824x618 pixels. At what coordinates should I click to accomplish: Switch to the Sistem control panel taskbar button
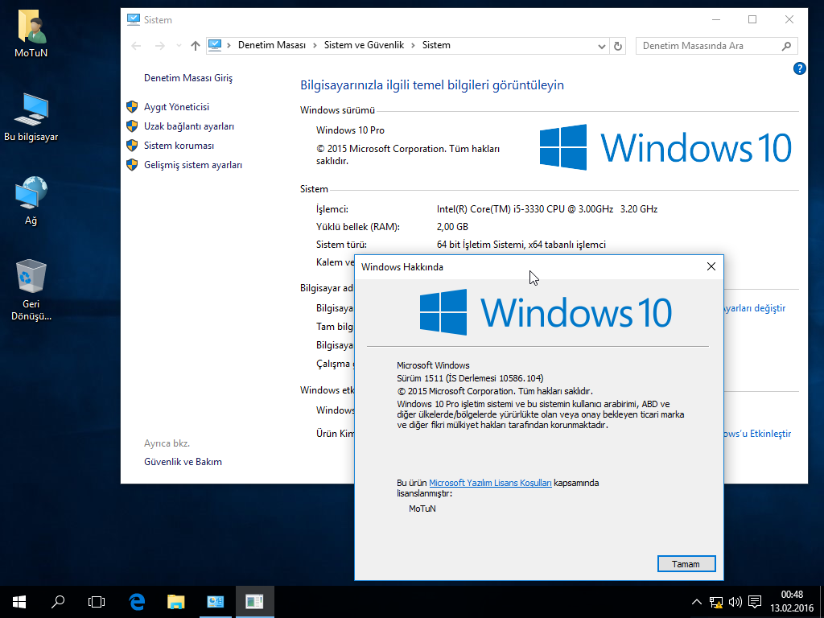pos(216,602)
